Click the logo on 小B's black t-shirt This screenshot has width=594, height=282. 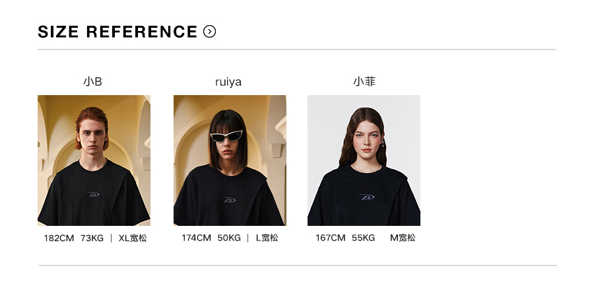93,194
